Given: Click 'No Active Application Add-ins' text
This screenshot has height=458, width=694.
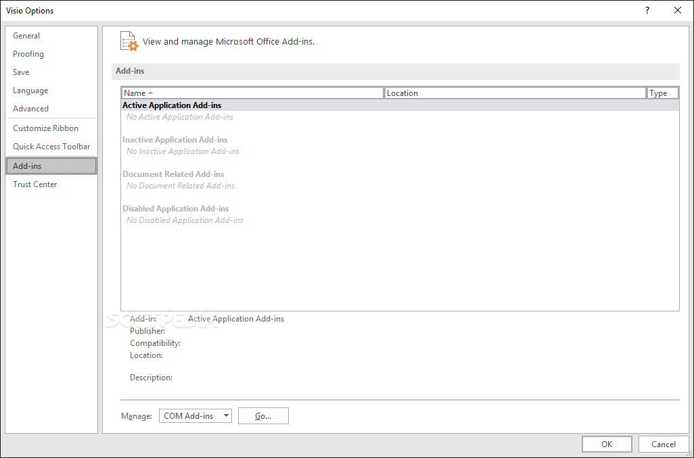Looking at the screenshot, I should point(180,117).
